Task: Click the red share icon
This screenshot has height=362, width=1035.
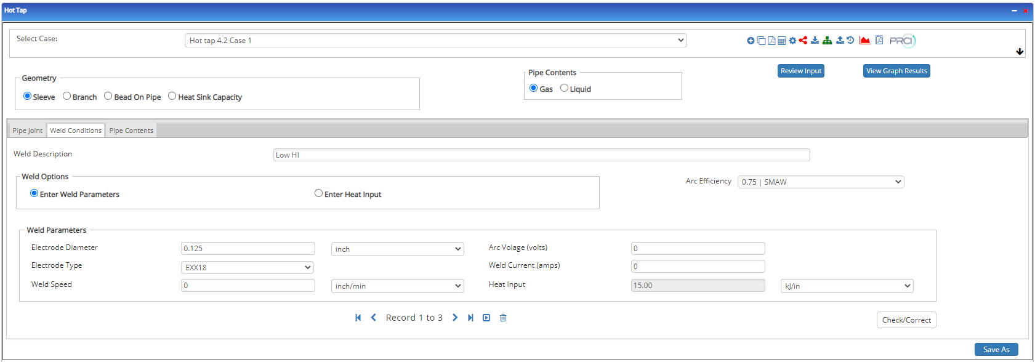Action: point(803,41)
